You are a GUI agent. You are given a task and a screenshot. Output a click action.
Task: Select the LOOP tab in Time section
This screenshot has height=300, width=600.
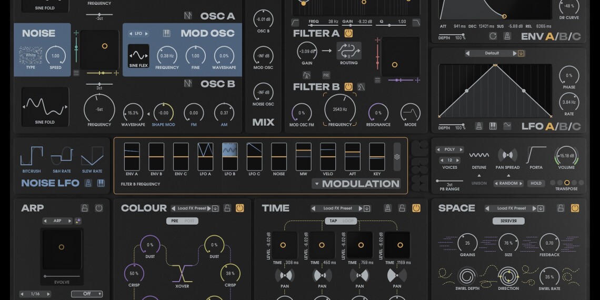pyautogui.click(x=348, y=221)
